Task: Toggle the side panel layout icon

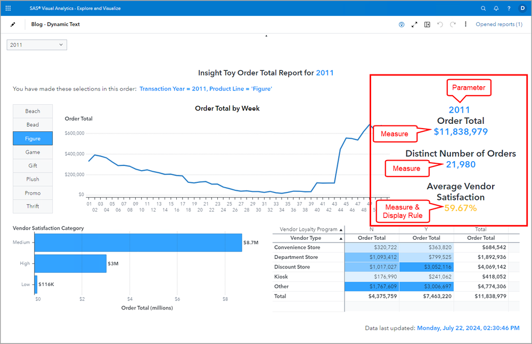Action: pos(427,24)
